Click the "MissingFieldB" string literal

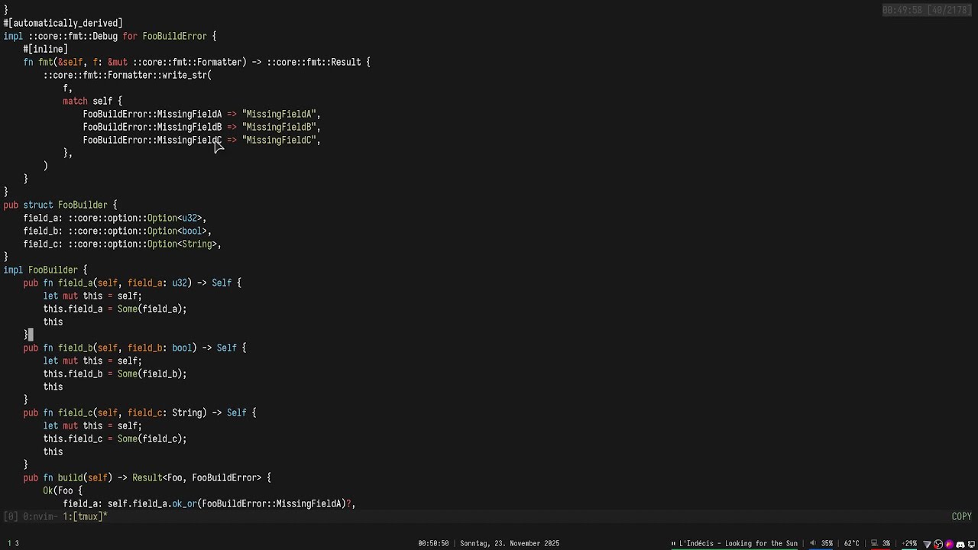point(279,127)
